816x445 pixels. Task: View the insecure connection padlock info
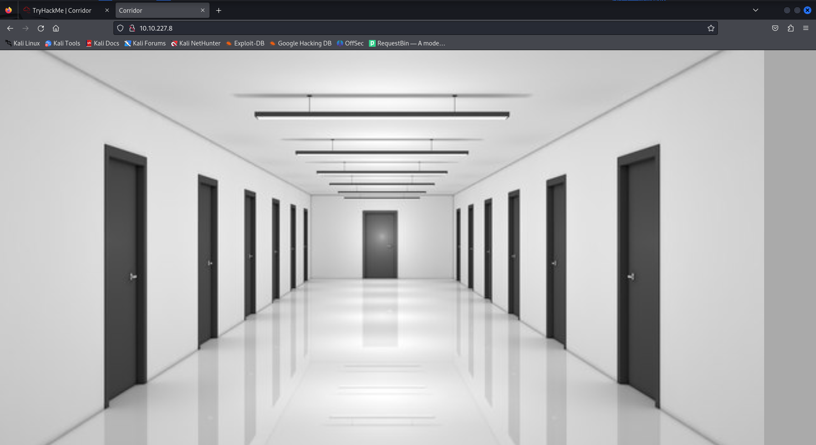[x=132, y=28]
